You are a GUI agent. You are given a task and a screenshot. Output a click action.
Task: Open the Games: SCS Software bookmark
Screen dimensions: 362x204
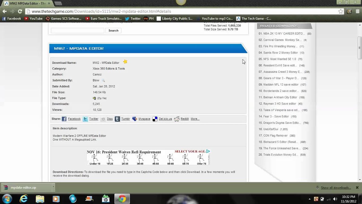click(64, 18)
